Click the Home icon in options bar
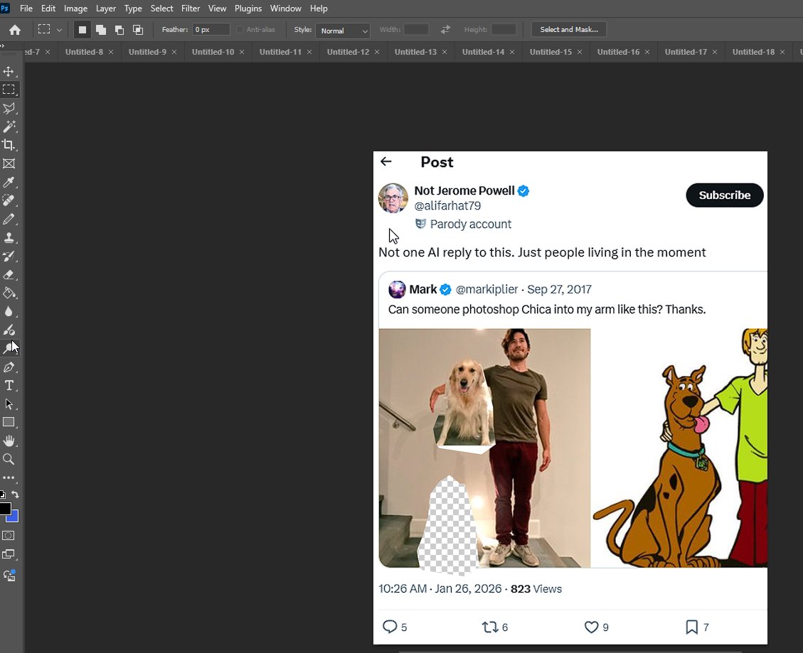The width and height of the screenshot is (803, 653). (15, 30)
